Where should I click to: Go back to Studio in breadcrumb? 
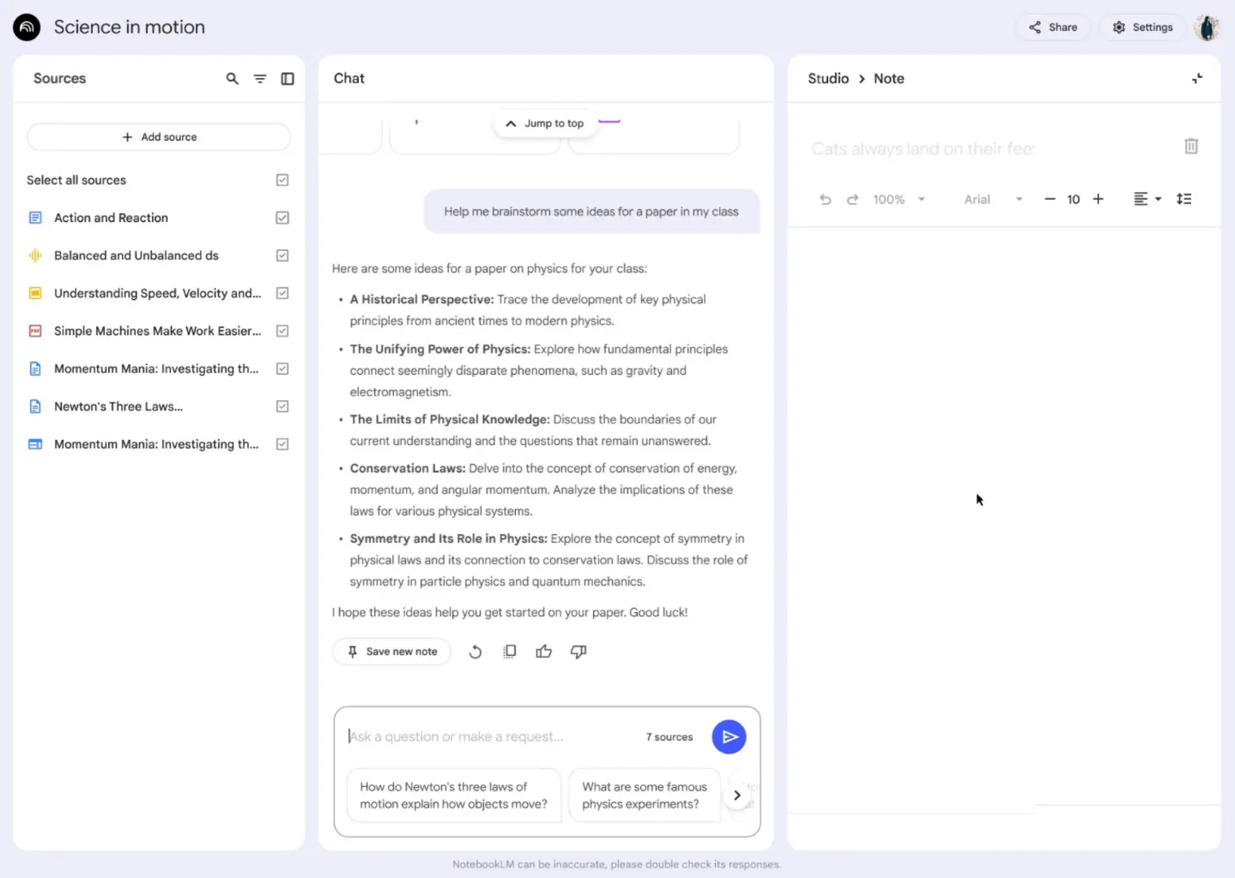(827, 79)
